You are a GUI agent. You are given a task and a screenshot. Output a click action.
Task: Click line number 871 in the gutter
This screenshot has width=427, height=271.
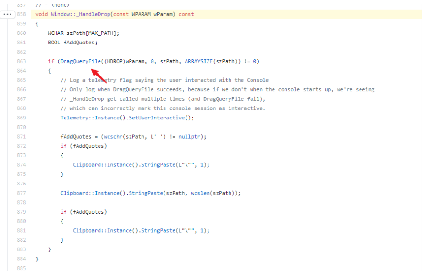[x=22, y=137]
